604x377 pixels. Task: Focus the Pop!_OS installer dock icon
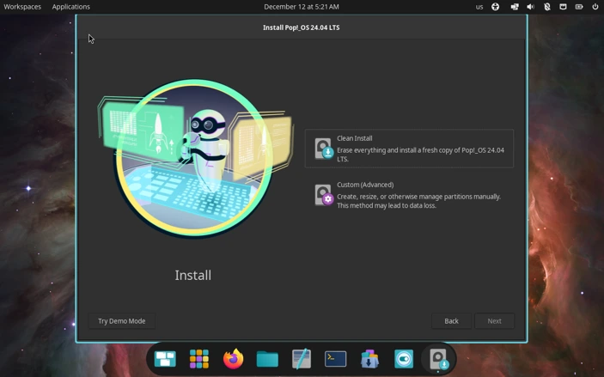438,359
